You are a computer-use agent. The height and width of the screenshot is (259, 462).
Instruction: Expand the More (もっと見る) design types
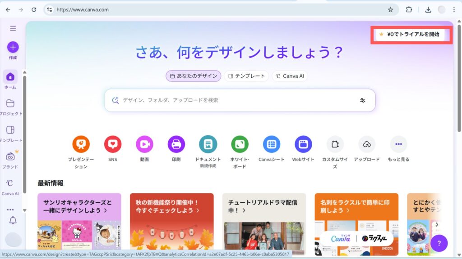tap(398, 144)
